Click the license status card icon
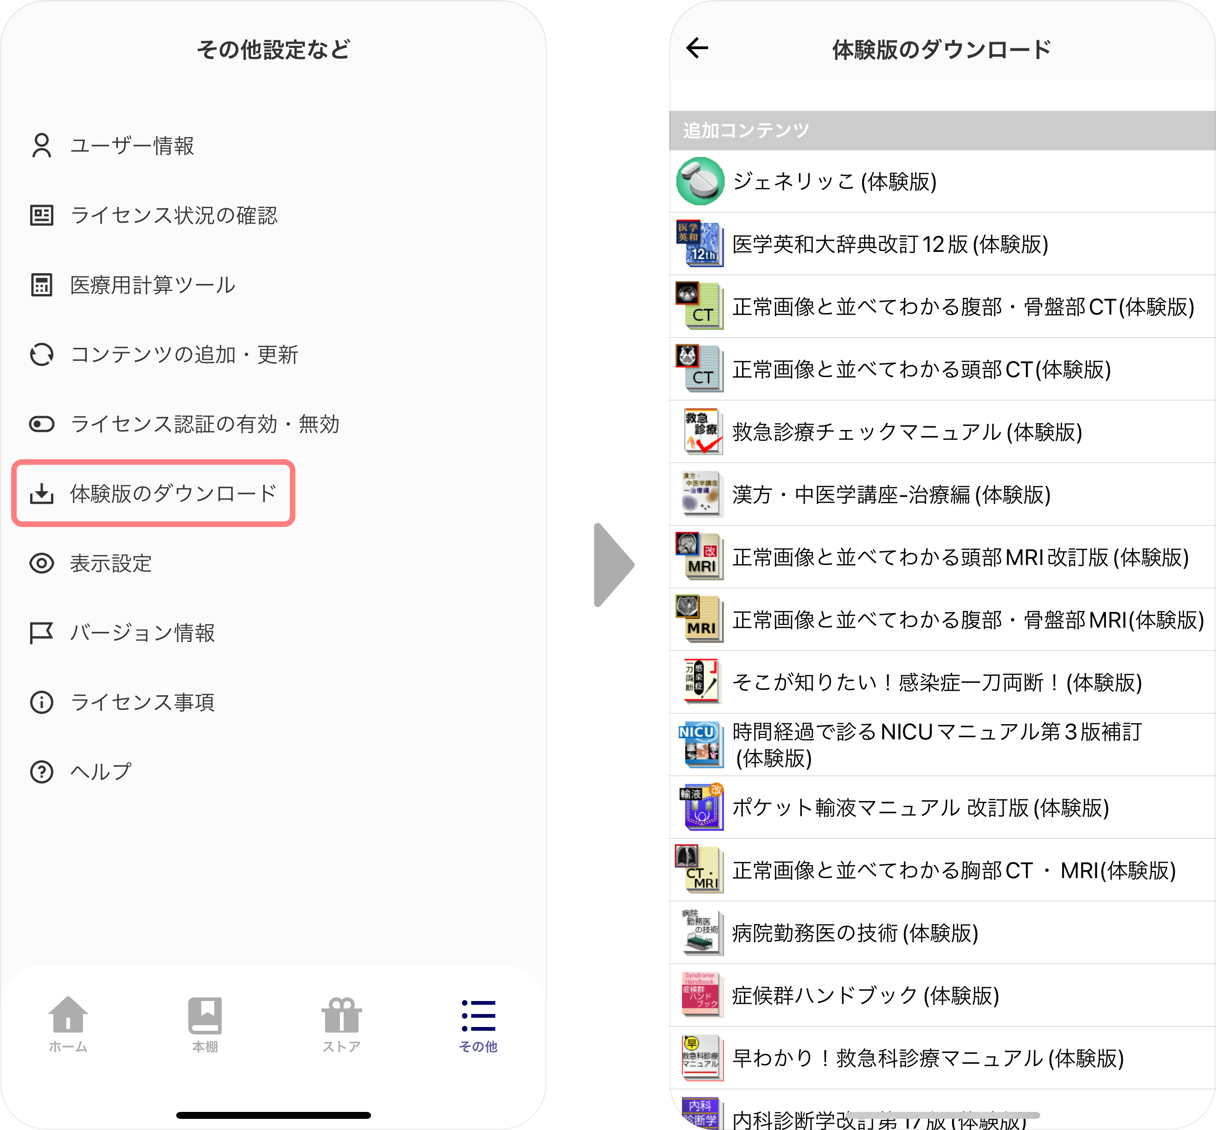Image resolution: width=1216 pixels, height=1130 pixels. coord(42,215)
